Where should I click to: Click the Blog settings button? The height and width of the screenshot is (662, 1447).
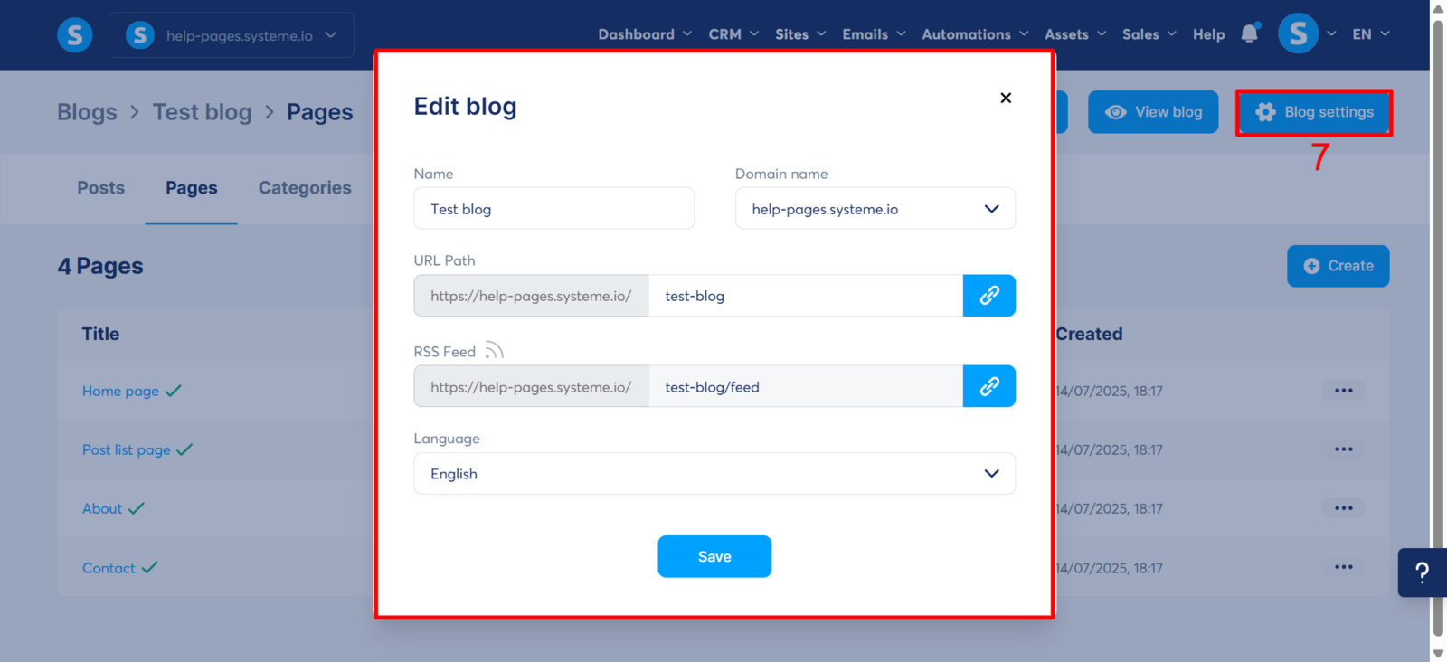[1314, 112]
